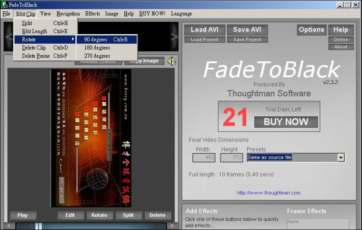Click the Copy Image button

click(x=144, y=61)
